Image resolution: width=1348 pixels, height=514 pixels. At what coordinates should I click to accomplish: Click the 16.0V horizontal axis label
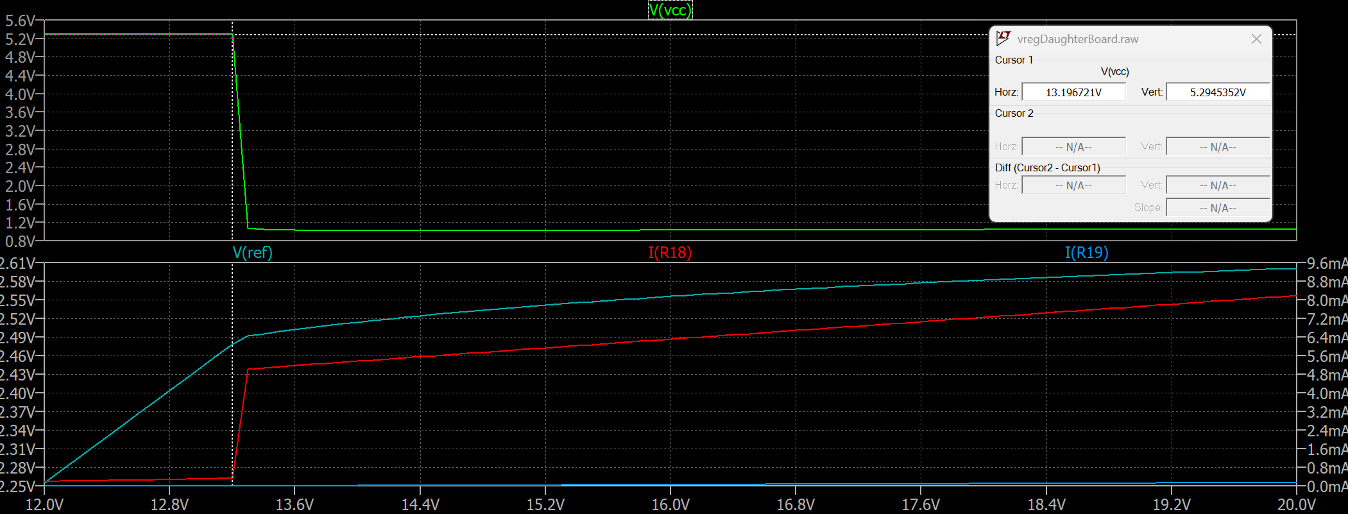point(670,504)
